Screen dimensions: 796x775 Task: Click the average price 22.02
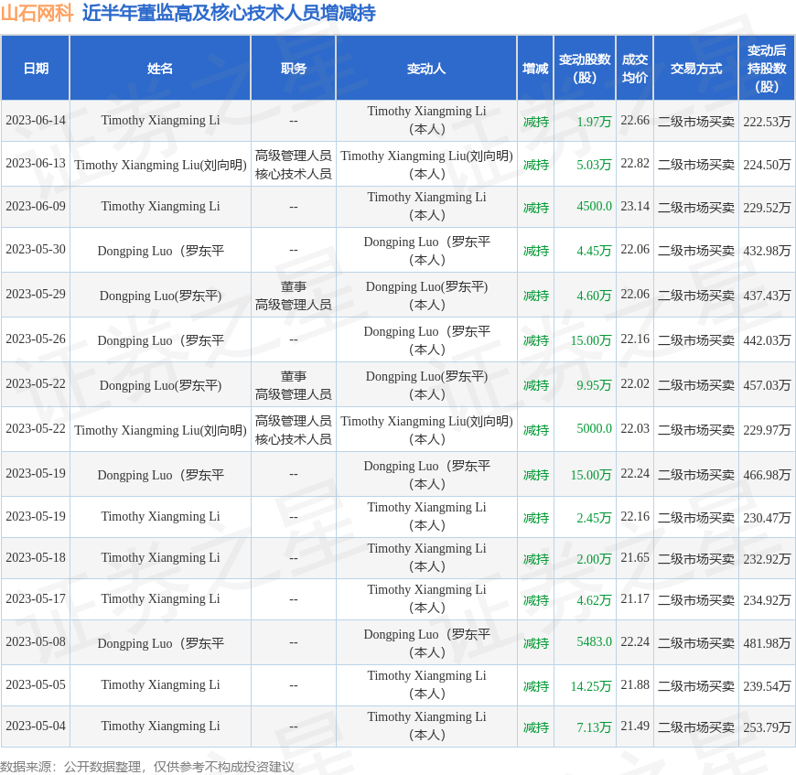(635, 384)
